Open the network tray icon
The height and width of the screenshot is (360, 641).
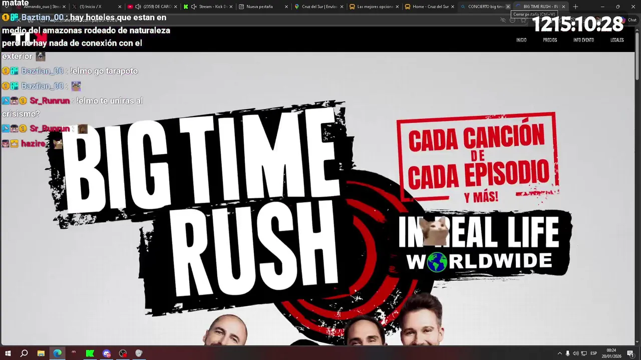(583, 353)
